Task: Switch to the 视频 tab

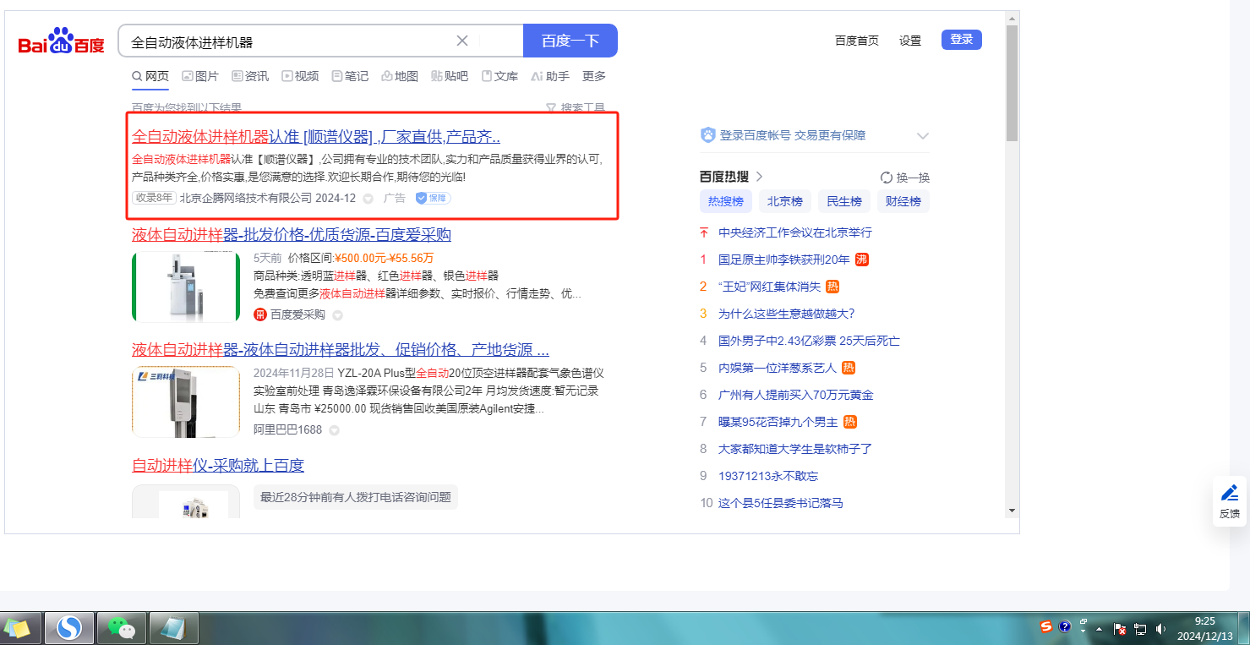Action: pos(300,76)
